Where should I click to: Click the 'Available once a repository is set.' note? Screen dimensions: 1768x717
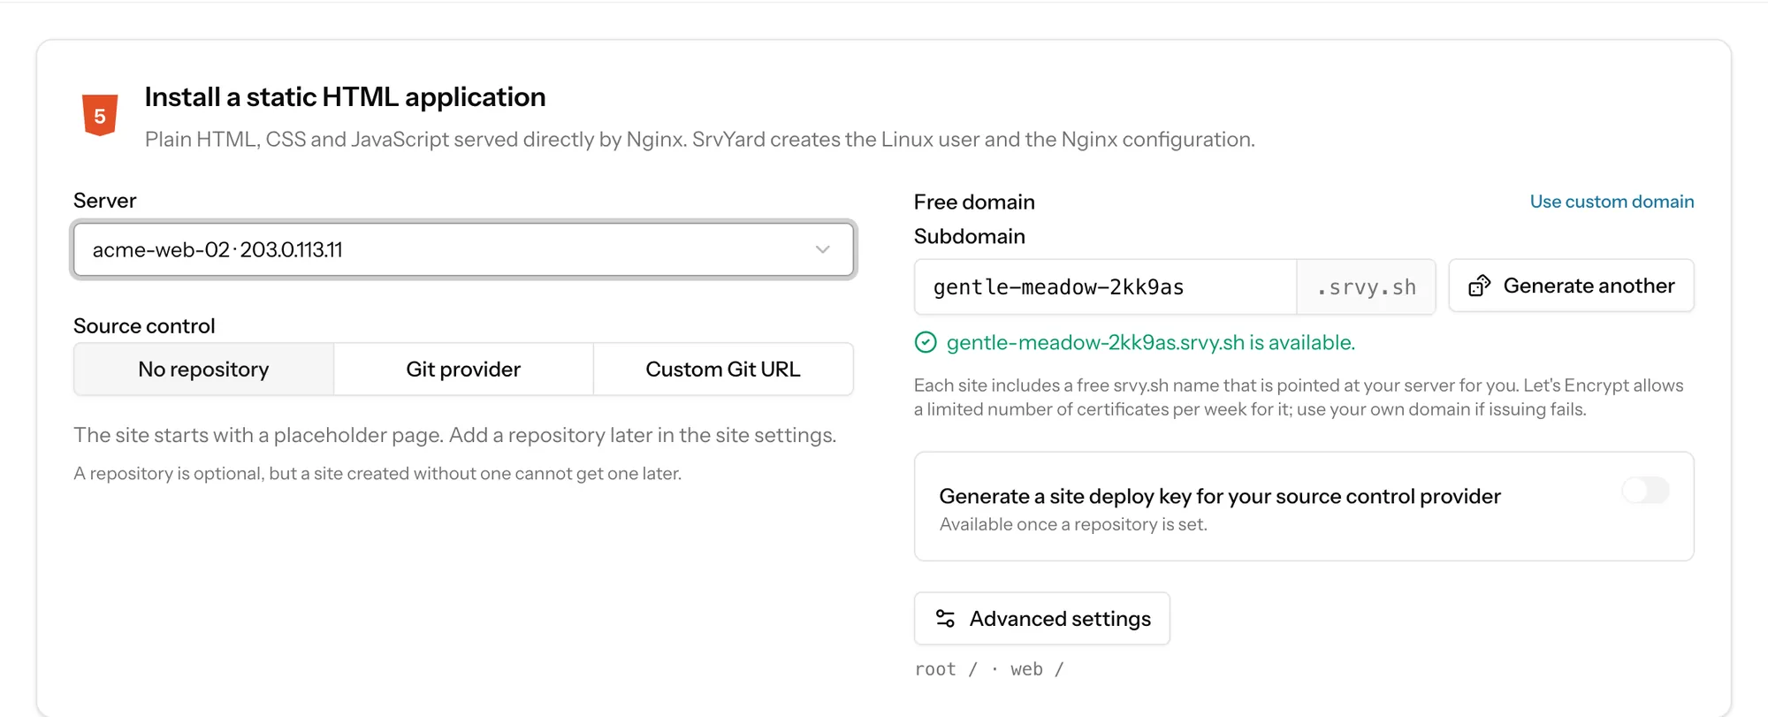[1073, 524]
